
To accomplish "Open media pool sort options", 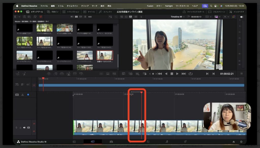I will coord(110,17).
